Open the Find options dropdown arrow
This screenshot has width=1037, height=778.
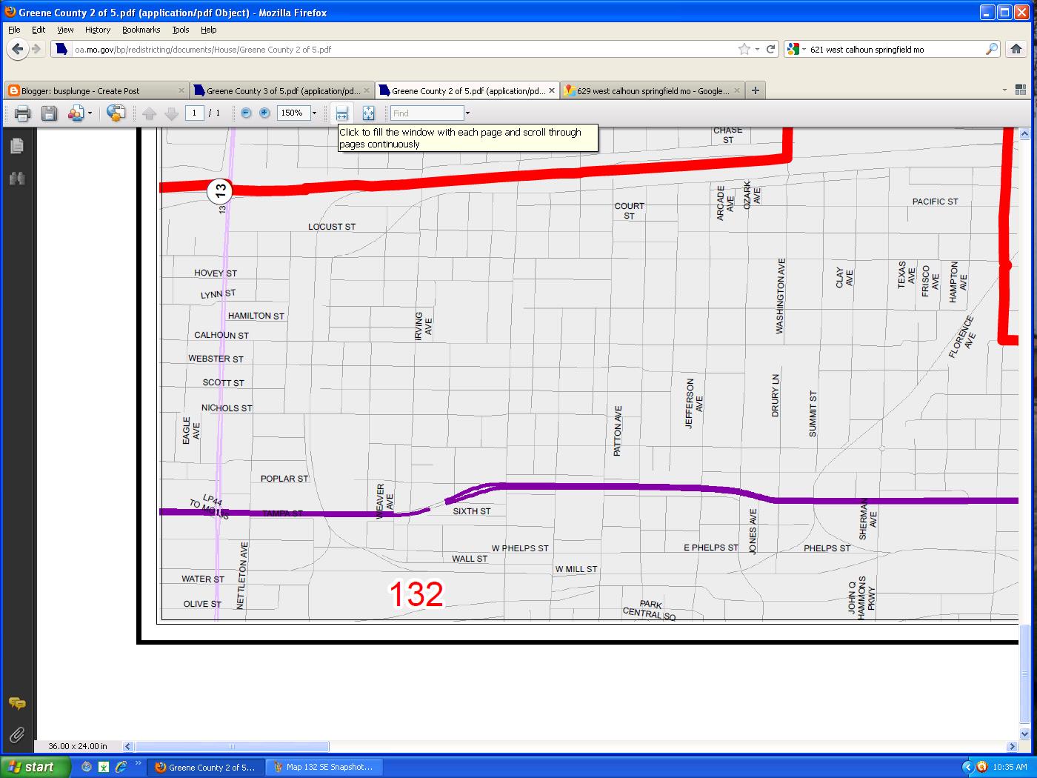(x=467, y=113)
